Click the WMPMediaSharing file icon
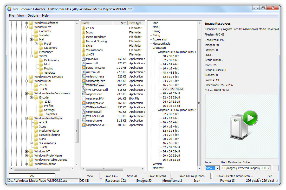 point(84,107)
